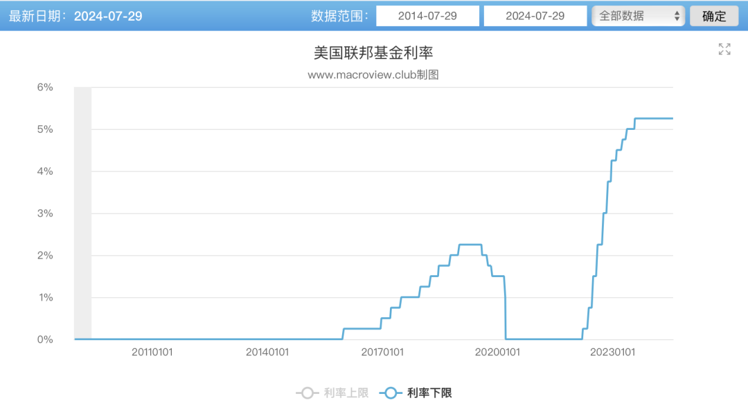This screenshot has height=414, width=748.
Task: Click the 确定 confirm button
Action: tap(713, 16)
